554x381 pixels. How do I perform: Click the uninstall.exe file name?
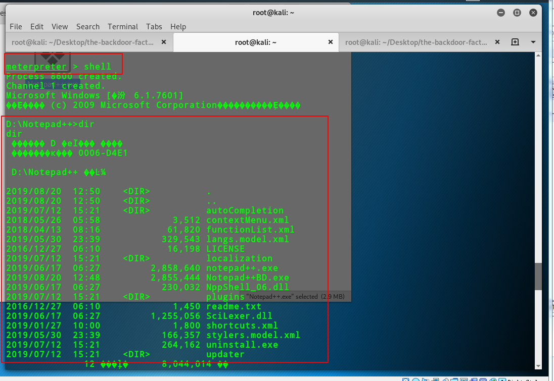[x=243, y=345]
